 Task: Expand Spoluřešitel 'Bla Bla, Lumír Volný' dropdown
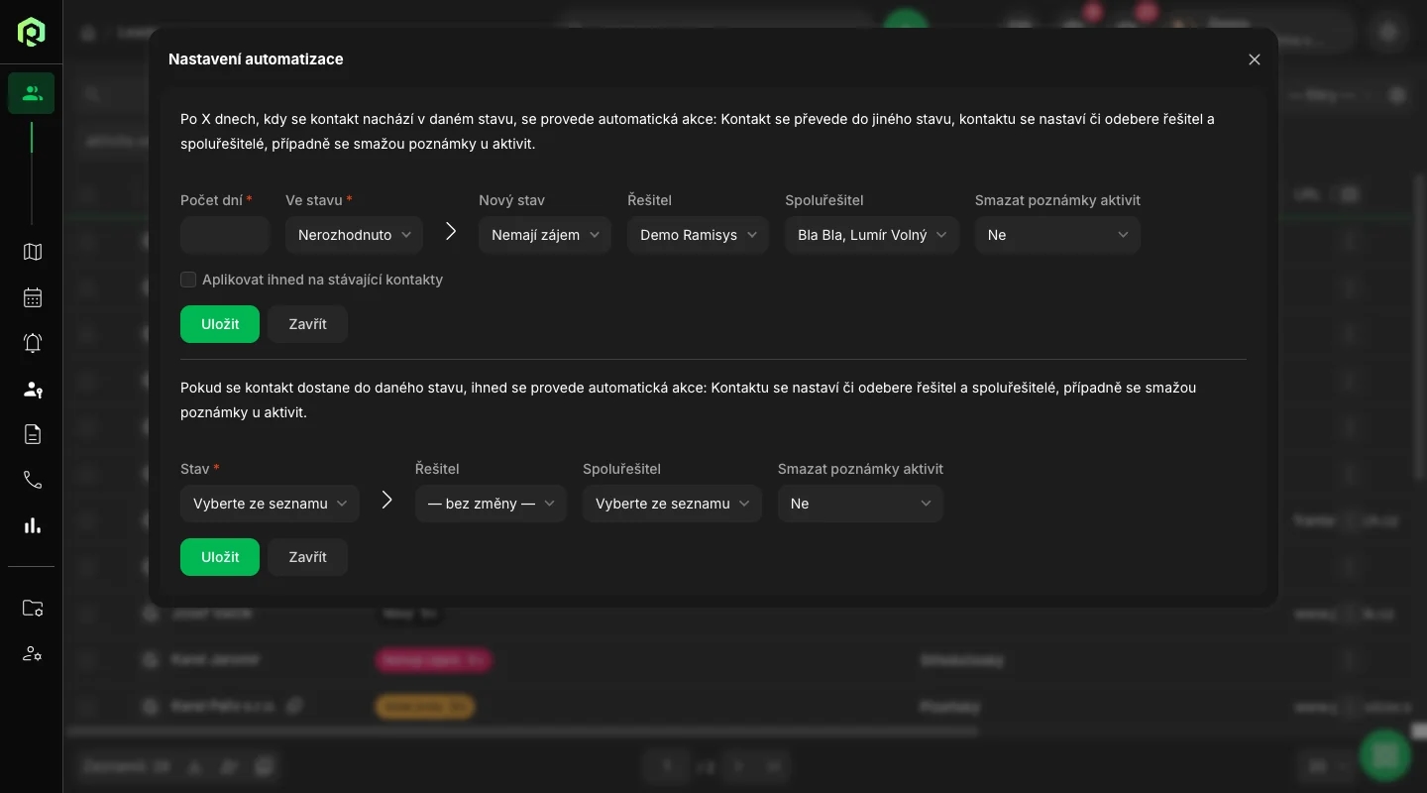click(x=871, y=235)
